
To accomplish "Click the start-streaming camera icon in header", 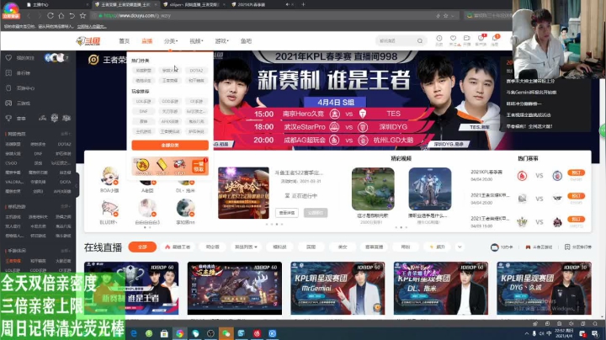I will (x=467, y=39).
